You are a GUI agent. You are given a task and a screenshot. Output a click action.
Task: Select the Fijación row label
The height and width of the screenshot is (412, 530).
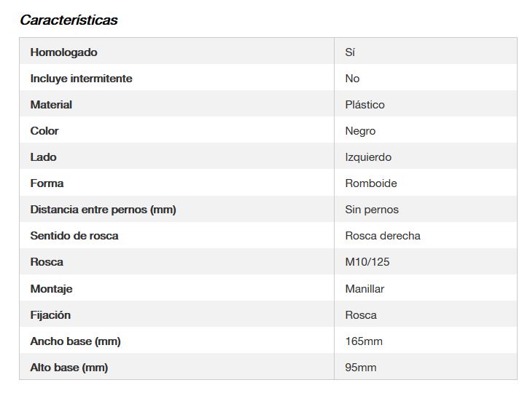coord(50,315)
